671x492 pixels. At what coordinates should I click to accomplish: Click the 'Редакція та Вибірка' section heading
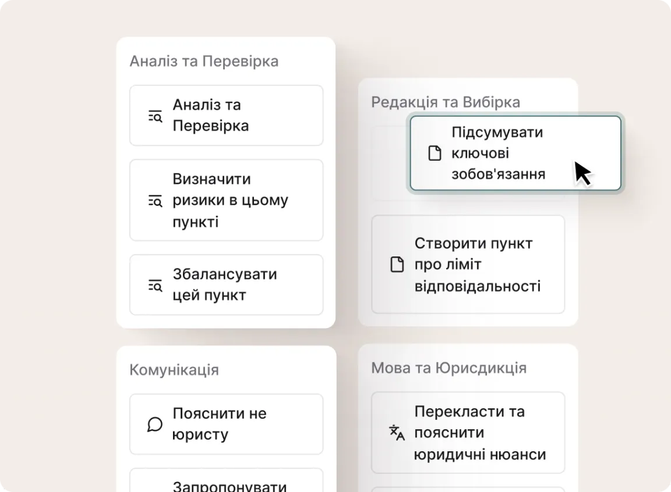pyautogui.click(x=446, y=102)
